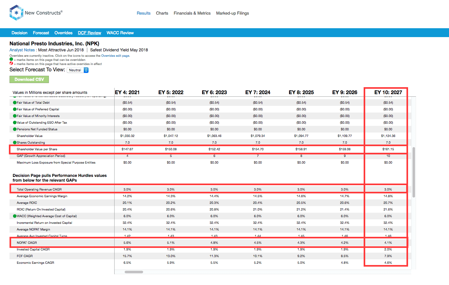The image size is (449, 285).
Task: Click the EY 4: 2021 column header
Action: [127, 92]
